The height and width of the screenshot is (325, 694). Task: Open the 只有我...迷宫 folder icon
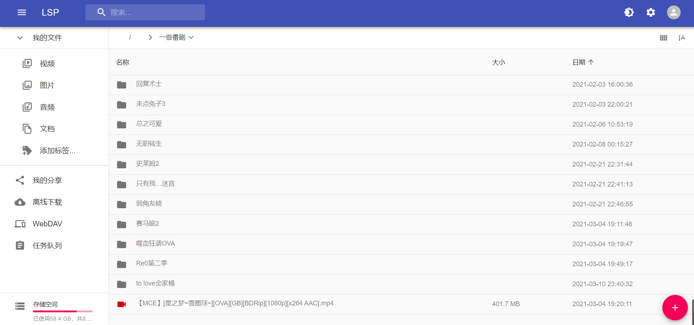122,185
